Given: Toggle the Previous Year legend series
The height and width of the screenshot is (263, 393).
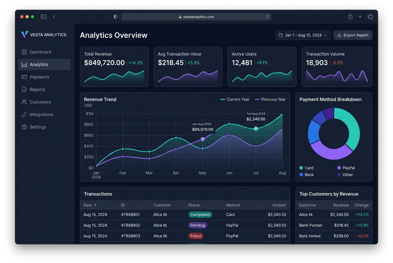Looking at the screenshot, I should pyautogui.click(x=270, y=100).
